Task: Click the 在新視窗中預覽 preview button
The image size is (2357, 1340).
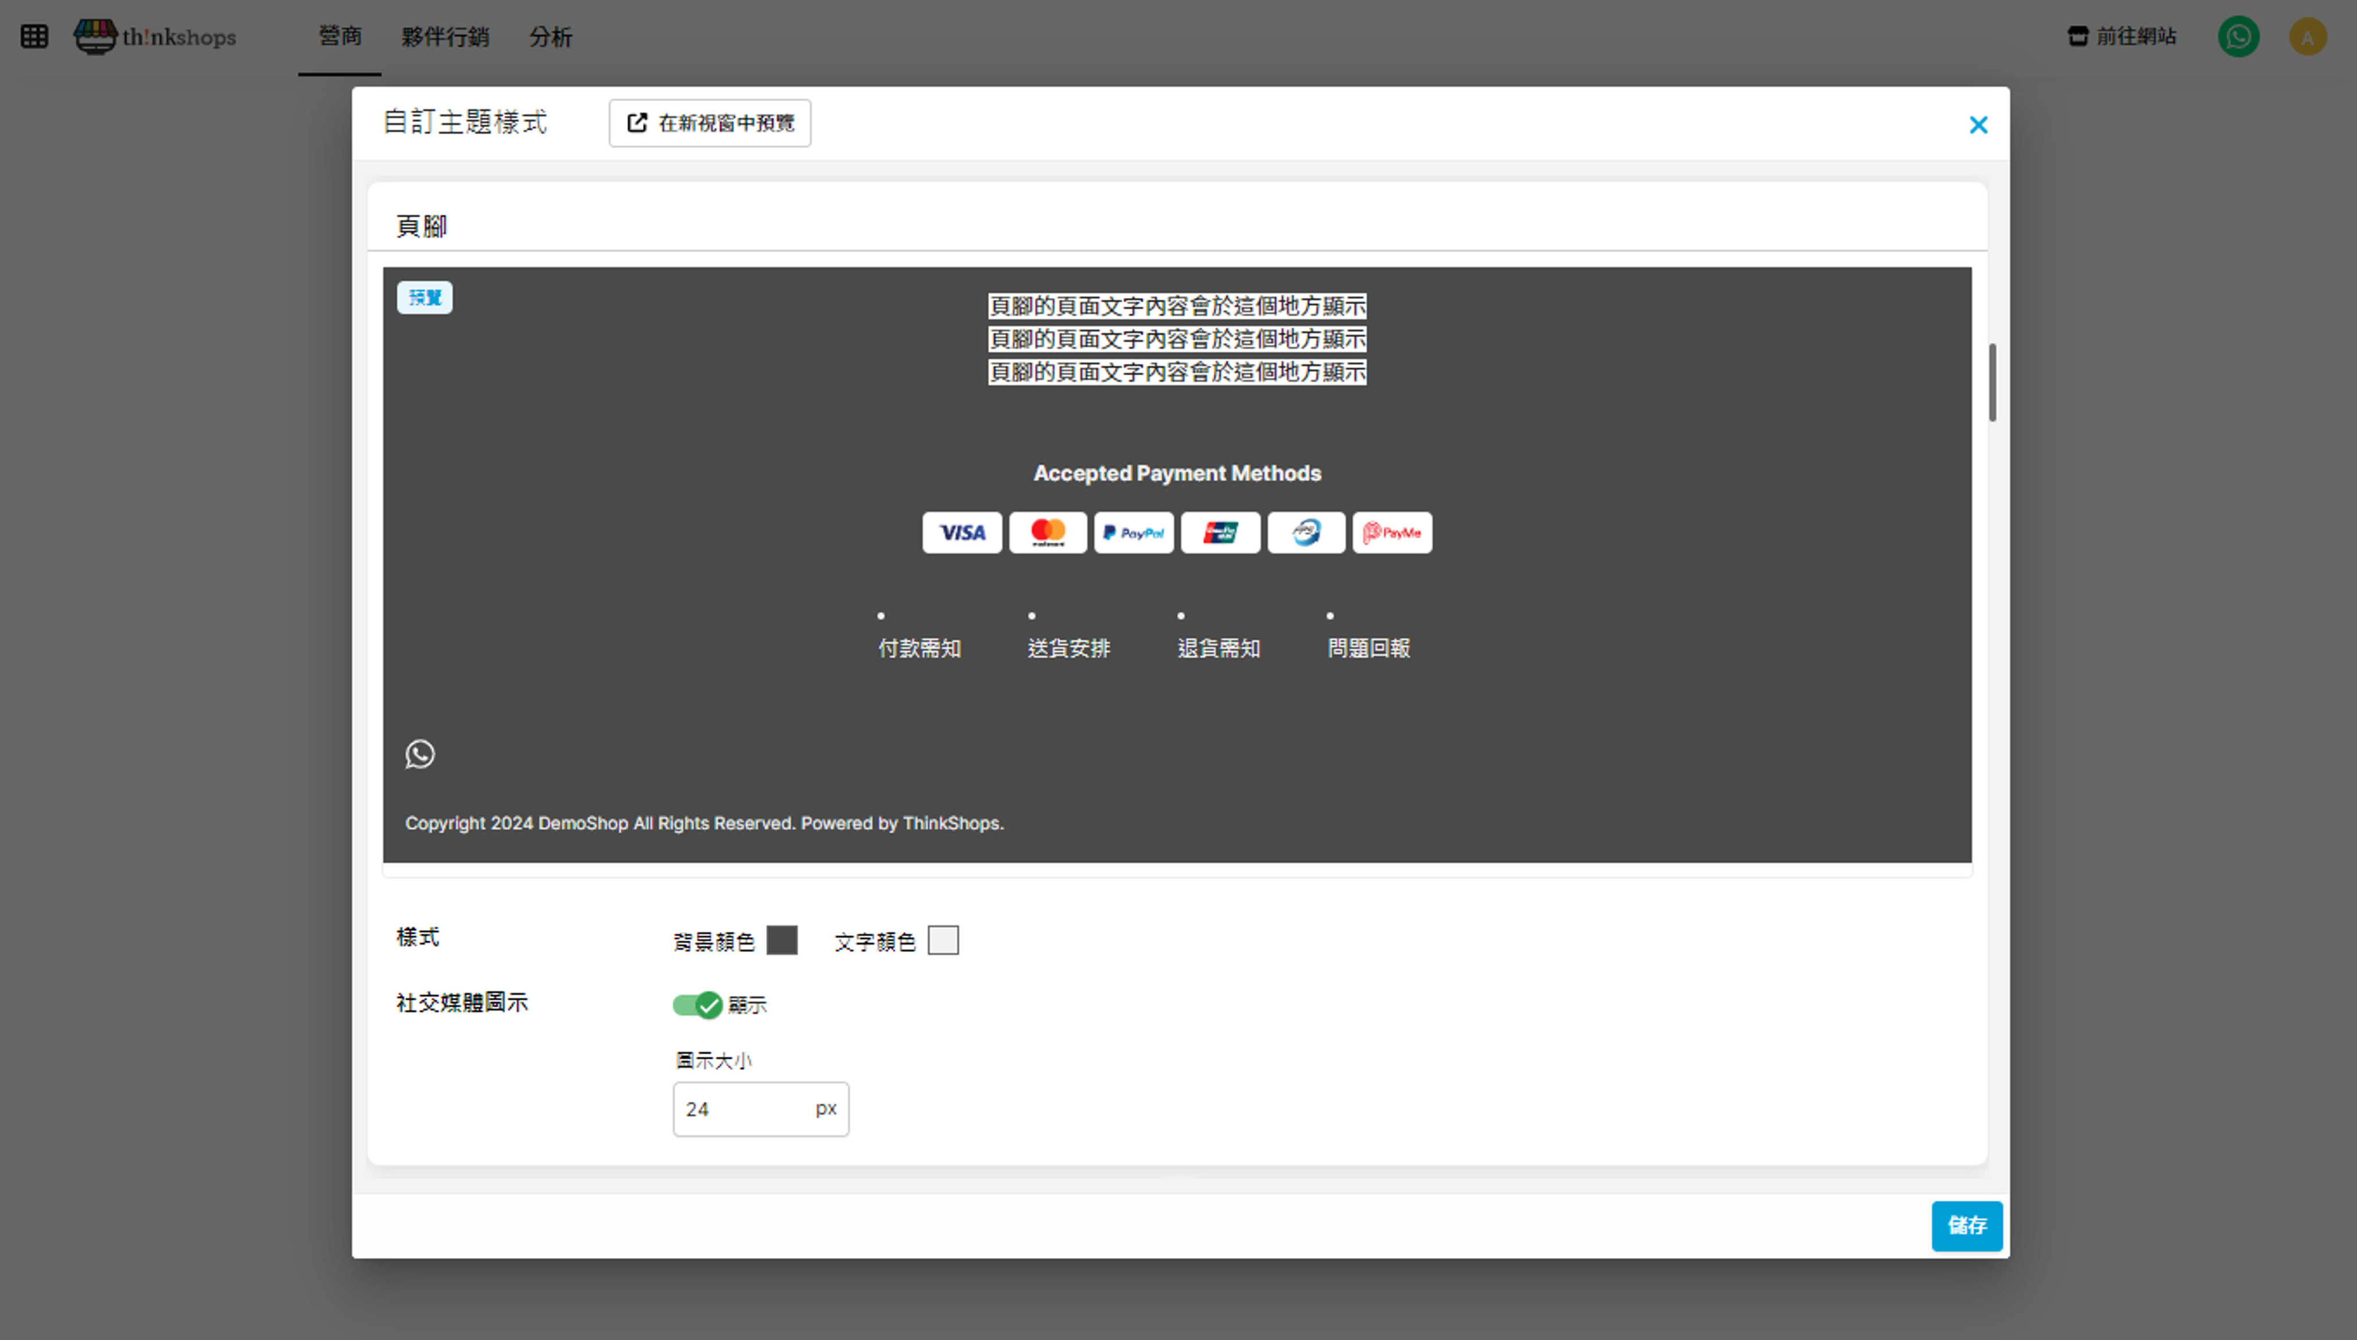Action: coord(709,123)
